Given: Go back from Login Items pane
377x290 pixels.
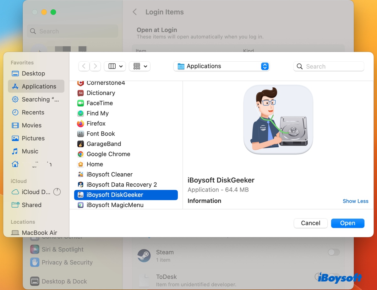Looking at the screenshot, I should (x=135, y=12).
